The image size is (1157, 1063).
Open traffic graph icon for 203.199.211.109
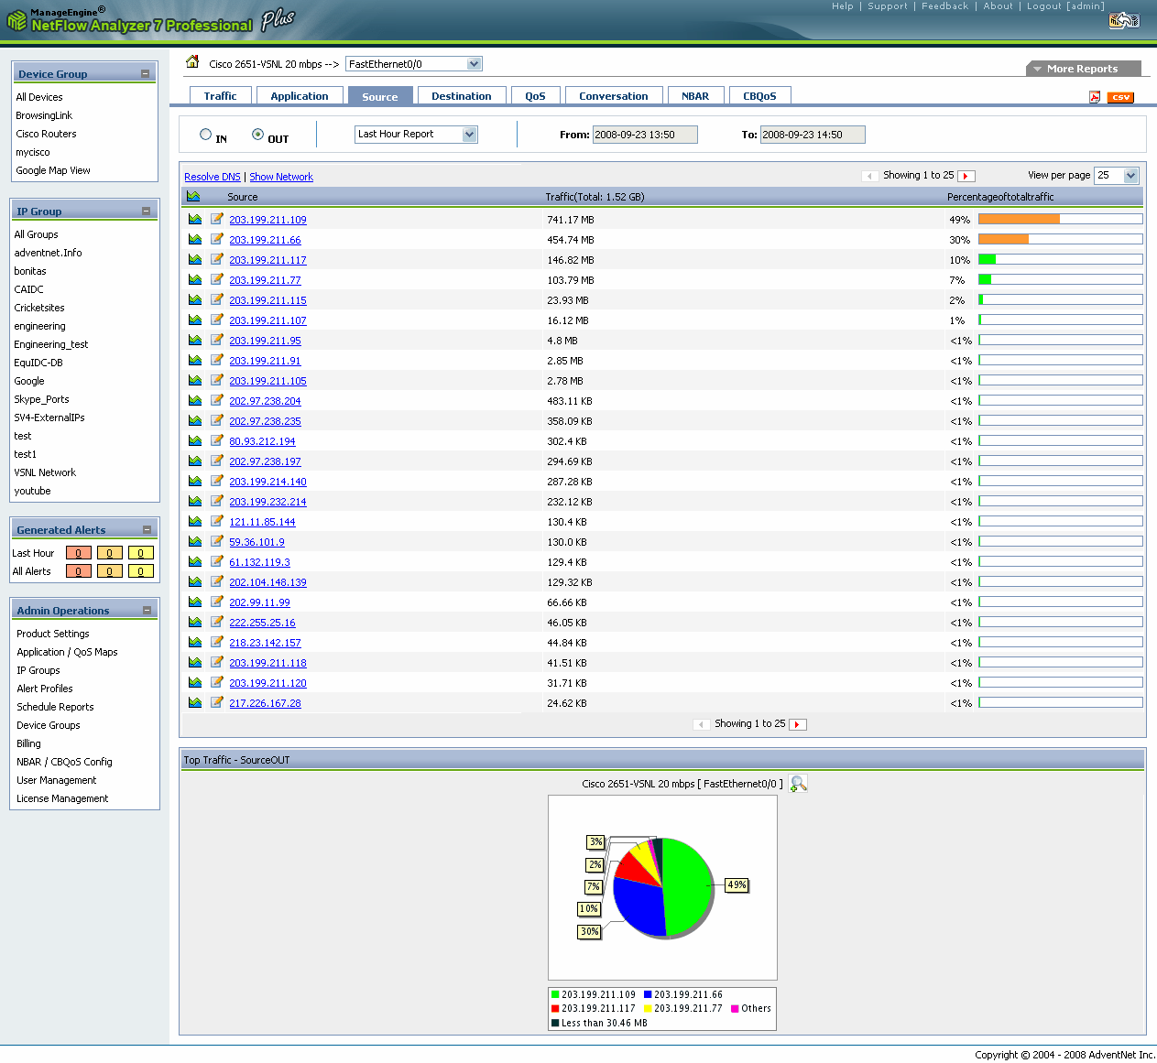[195, 219]
